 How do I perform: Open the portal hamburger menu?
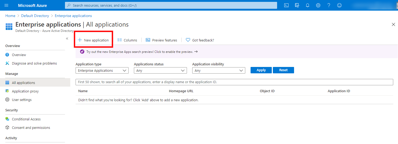pyautogui.click(x=6, y=5)
